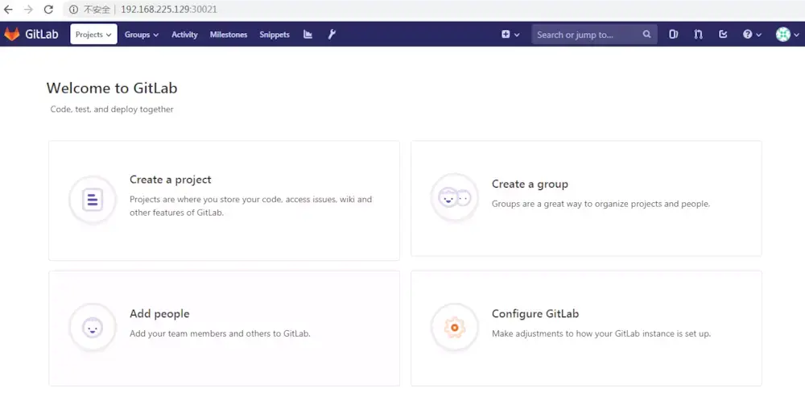Click the Create a project heading
The image size is (805, 397).
tap(171, 180)
